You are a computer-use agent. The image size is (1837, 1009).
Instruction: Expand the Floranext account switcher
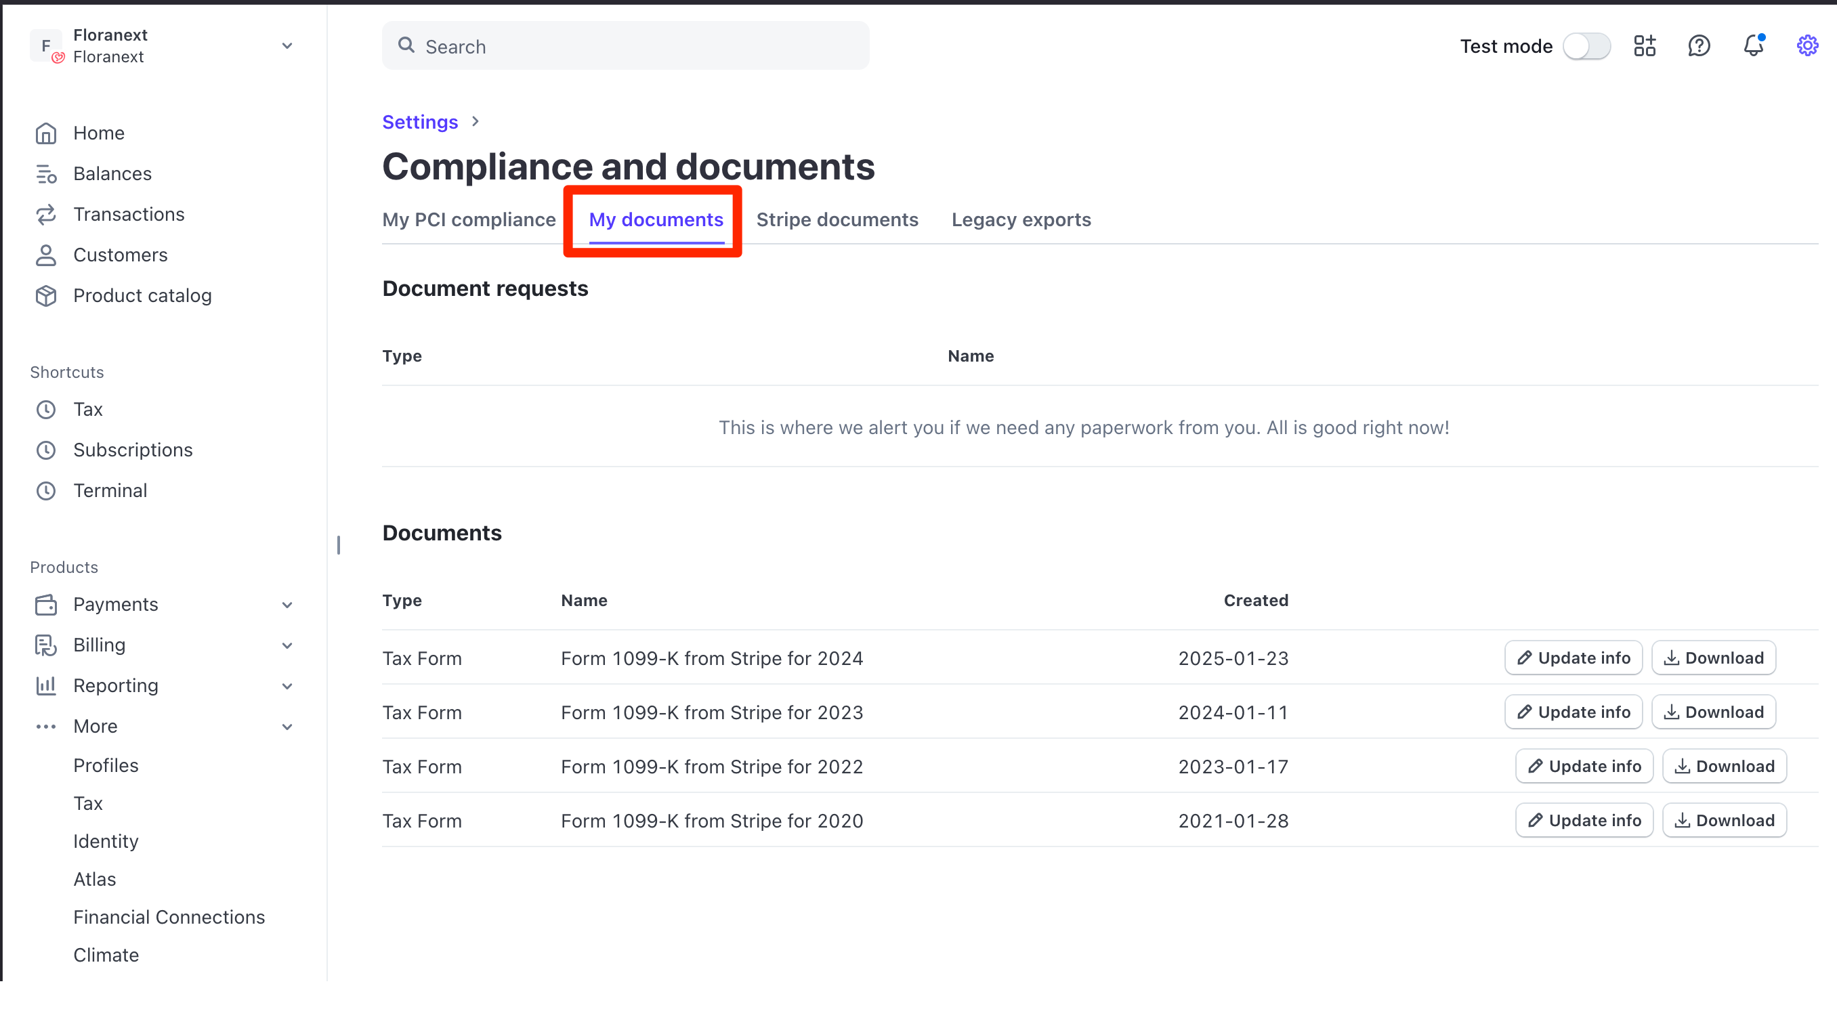coord(287,45)
